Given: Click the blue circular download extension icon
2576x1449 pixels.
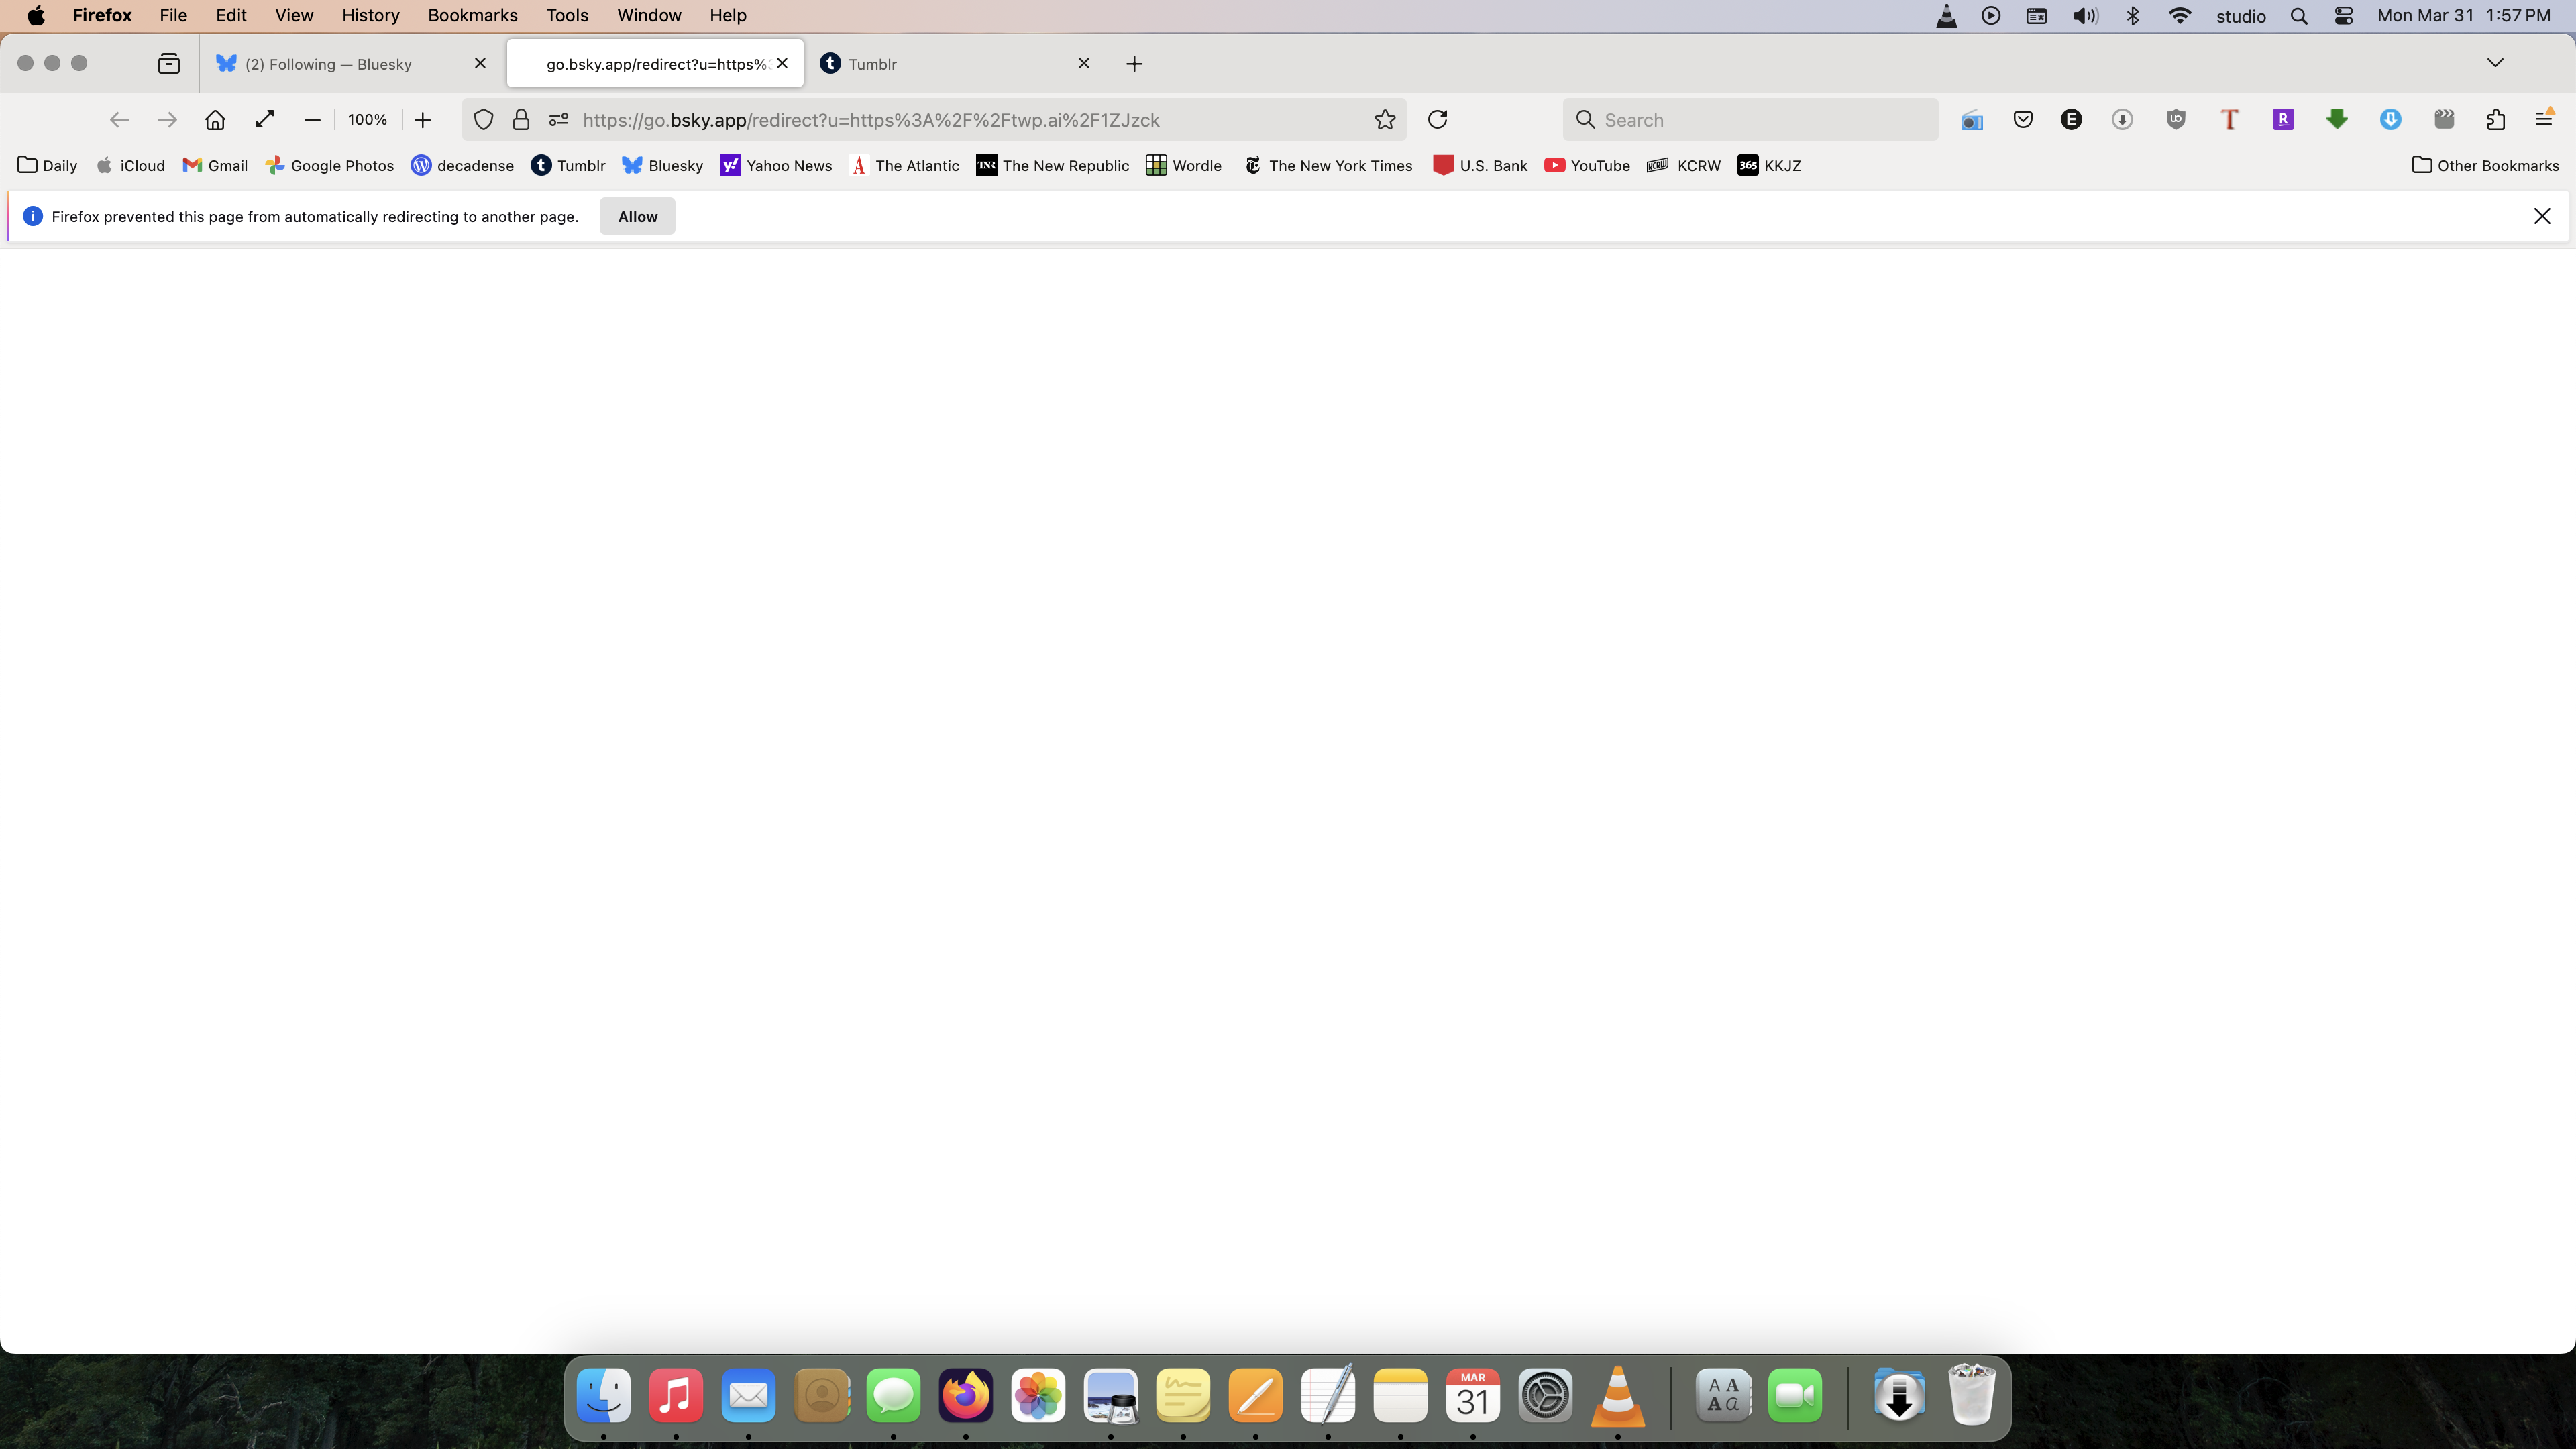Looking at the screenshot, I should pyautogui.click(x=2391, y=120).
